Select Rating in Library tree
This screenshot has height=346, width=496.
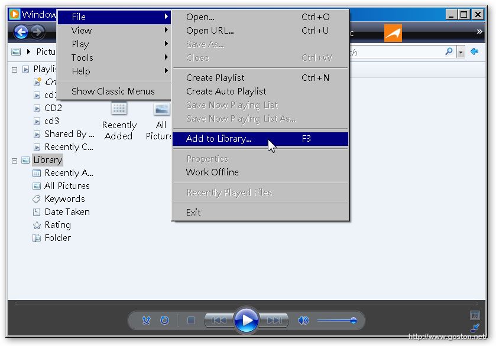click(x=57, y=224)
